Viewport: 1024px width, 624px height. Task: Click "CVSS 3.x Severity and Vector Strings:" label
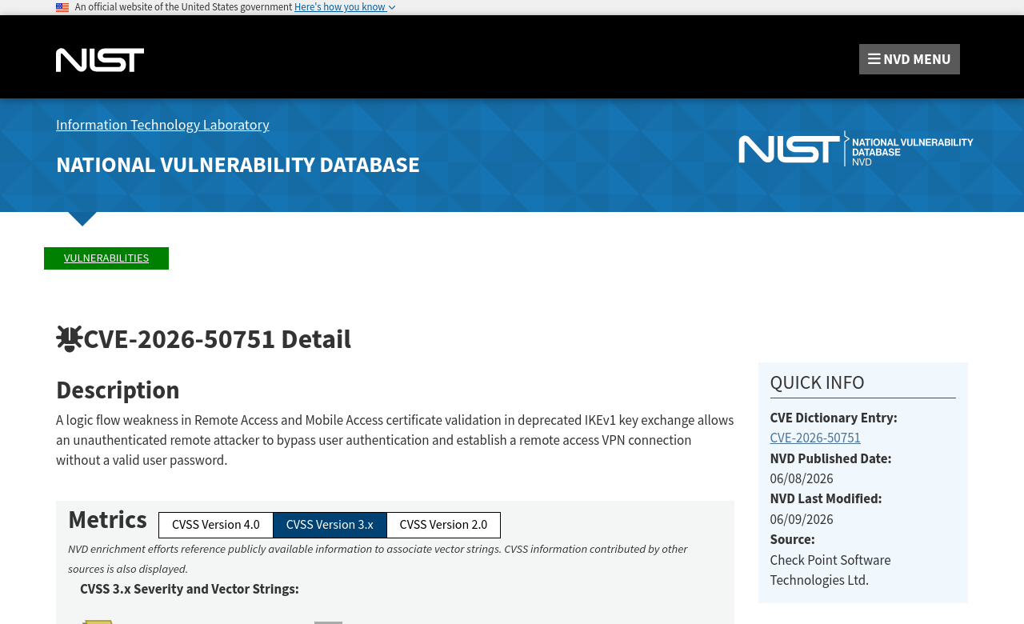point(190,590)
